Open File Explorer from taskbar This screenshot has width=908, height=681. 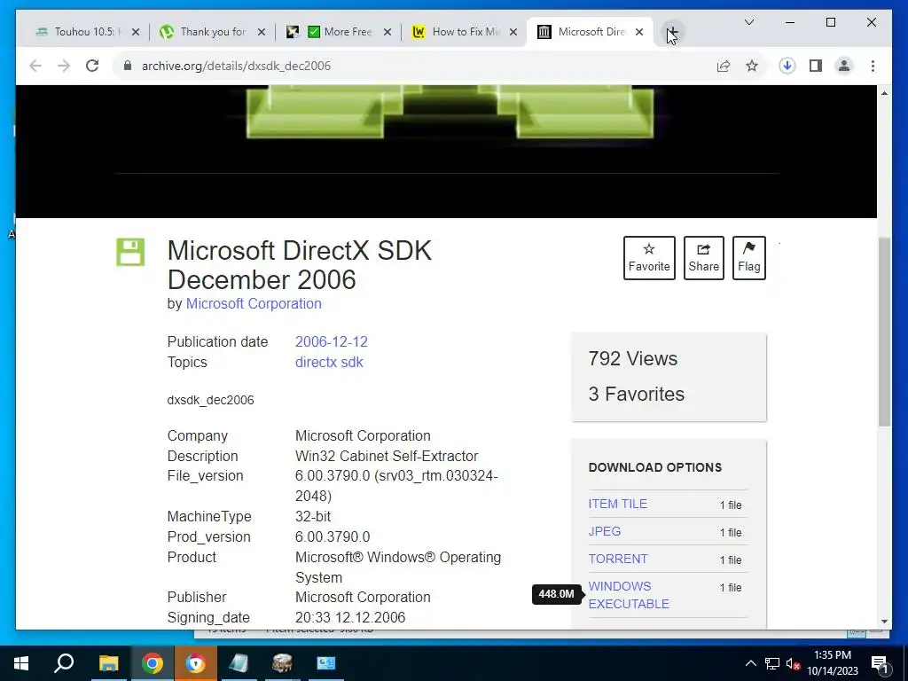(108, 663)
